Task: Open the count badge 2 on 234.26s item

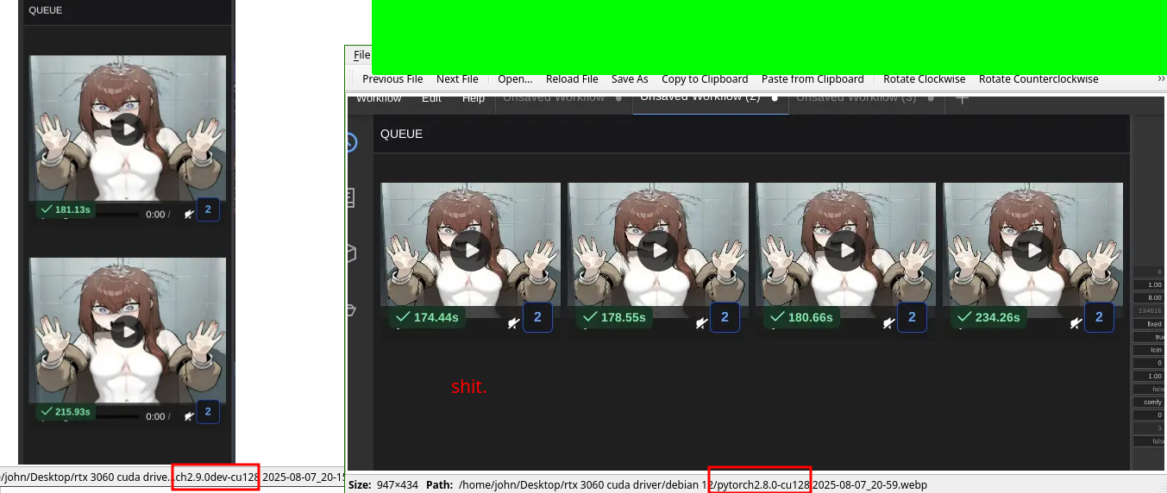Action: (x=1099, y=317)
